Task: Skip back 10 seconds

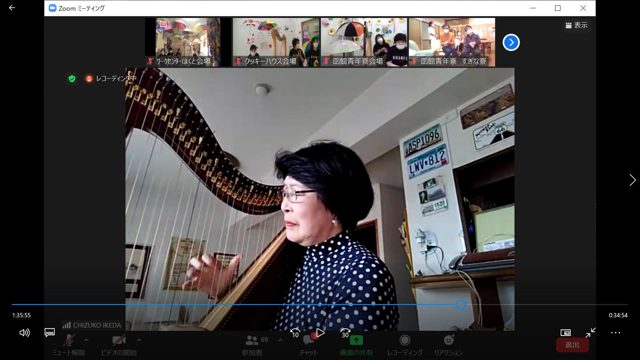Action: 295,333
